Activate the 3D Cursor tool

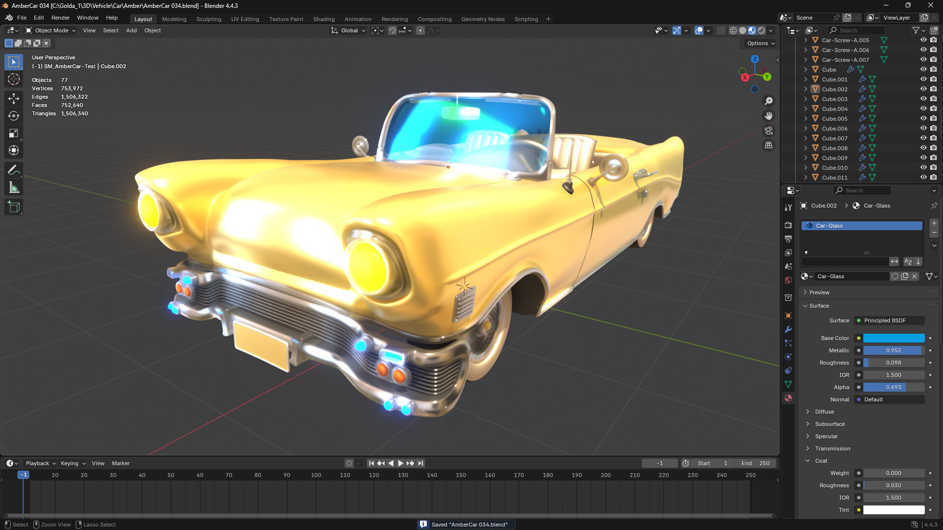pos(13,79)
